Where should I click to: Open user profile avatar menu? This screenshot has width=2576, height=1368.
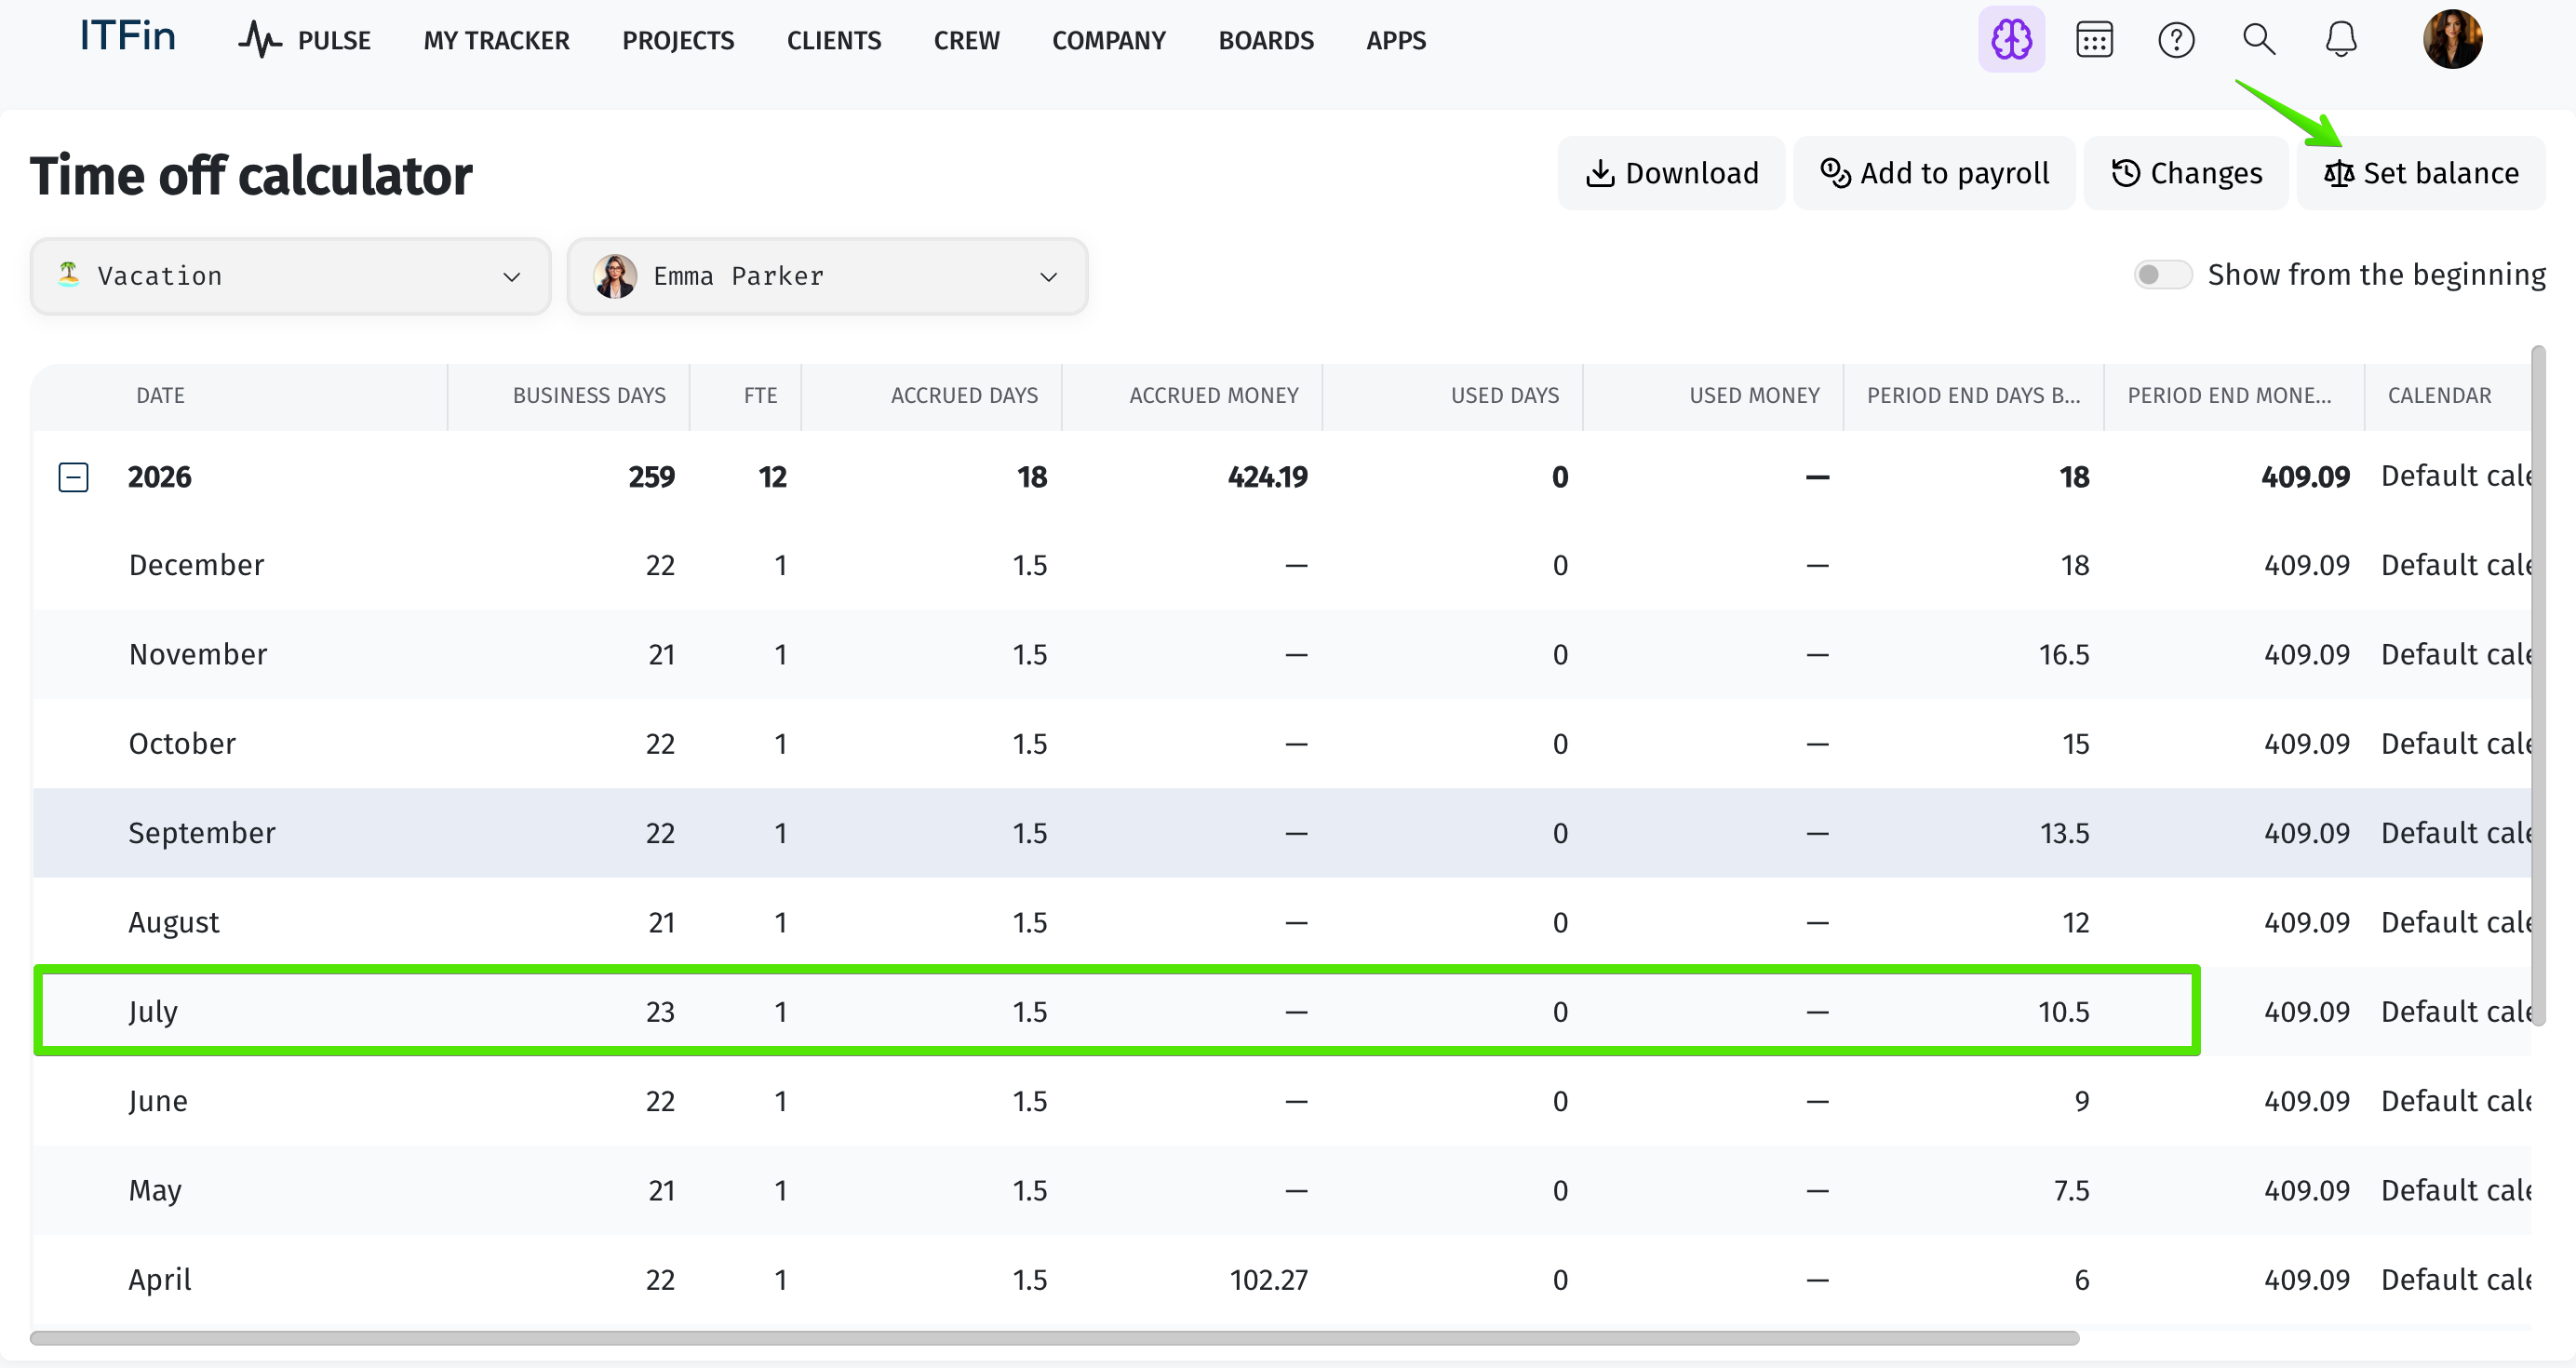pos(2452,40)
